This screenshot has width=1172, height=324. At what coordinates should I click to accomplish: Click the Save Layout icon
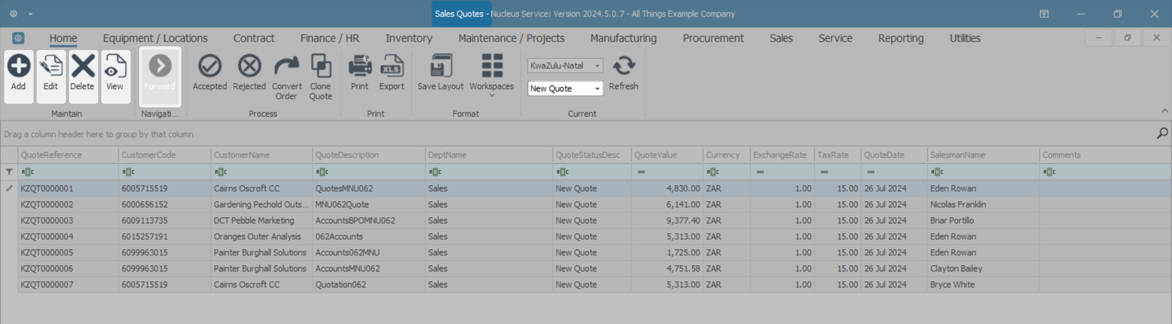click(440, 67)
